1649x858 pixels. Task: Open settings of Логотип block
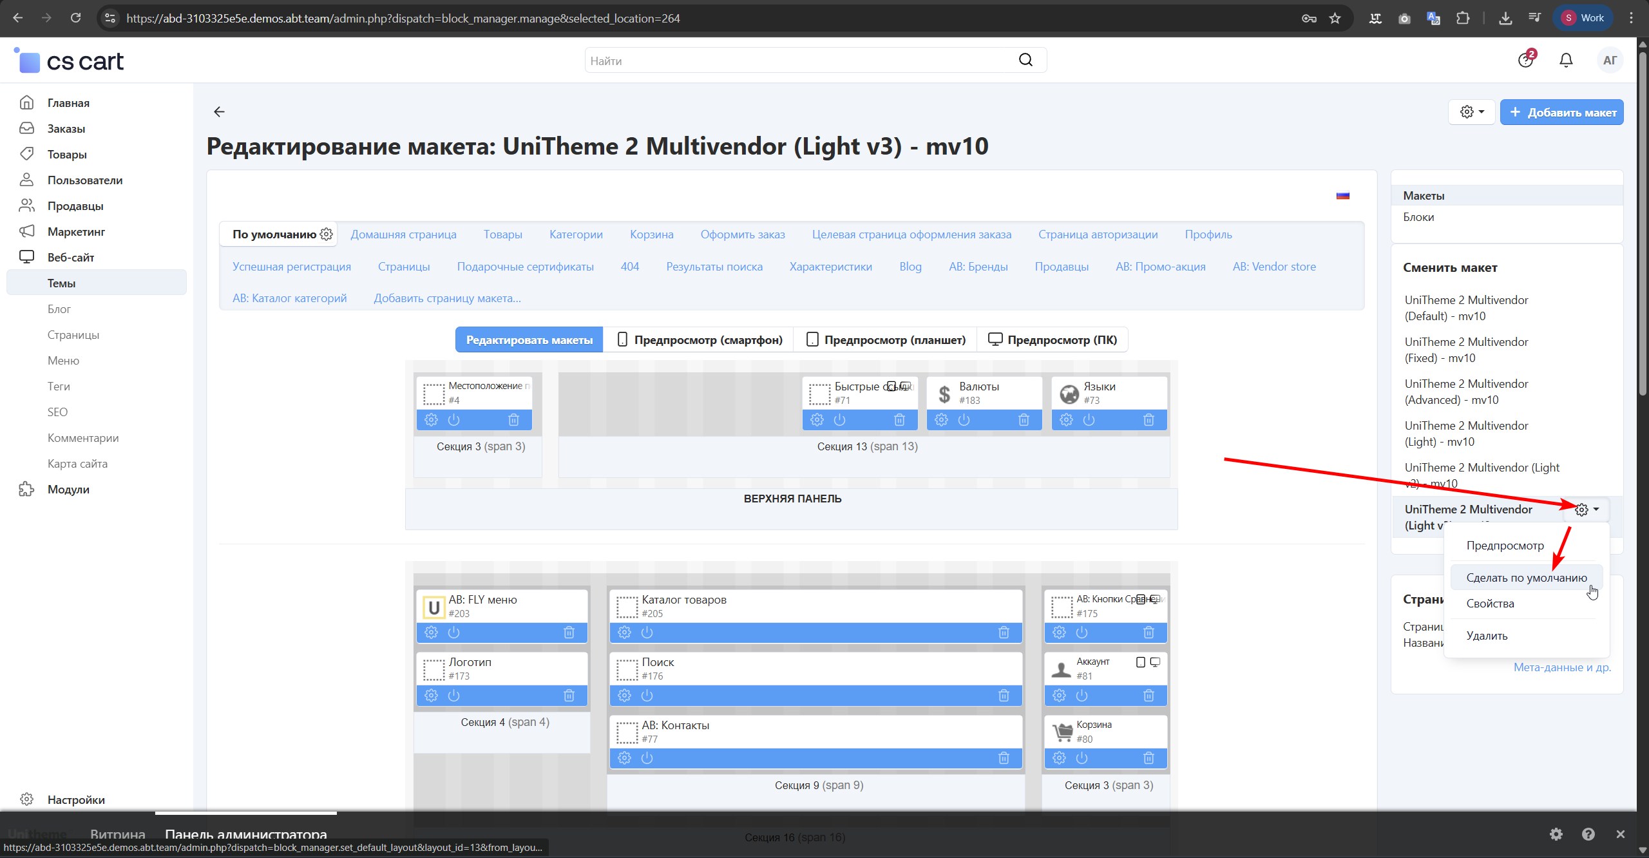coord(431,696)
